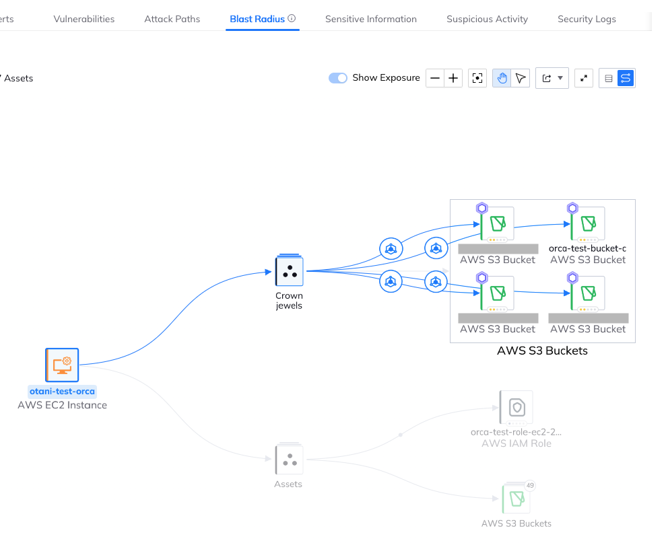The image size is (666, 545).
Task: Select the orca-test-bucket-c S3 bucket icon
Action: (589, 223)
